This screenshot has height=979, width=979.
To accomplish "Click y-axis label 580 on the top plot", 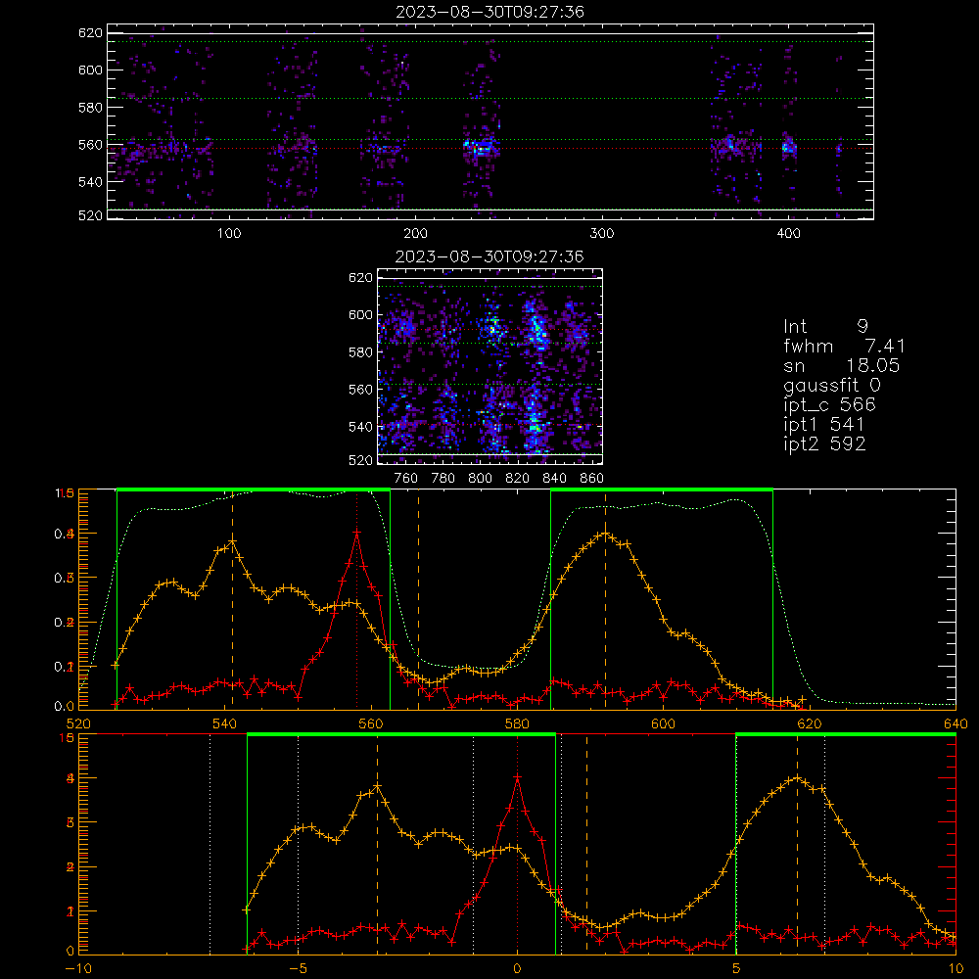I will pos(90,108).
